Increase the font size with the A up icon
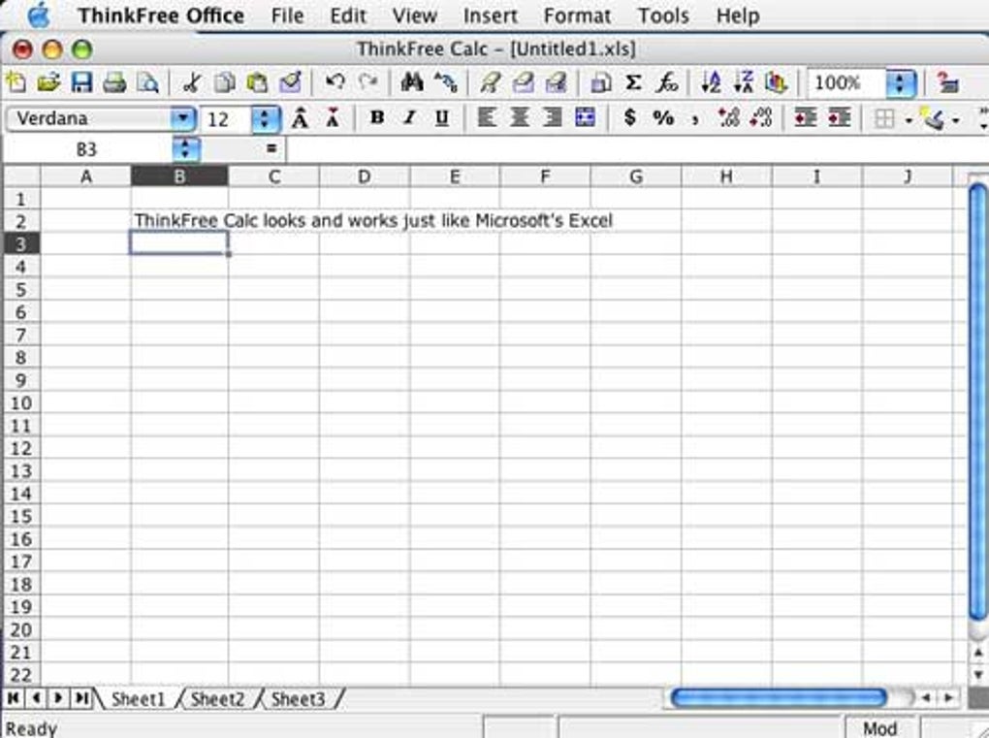The height and width of the screenshot is (738, 989). [x=301, y=118]
